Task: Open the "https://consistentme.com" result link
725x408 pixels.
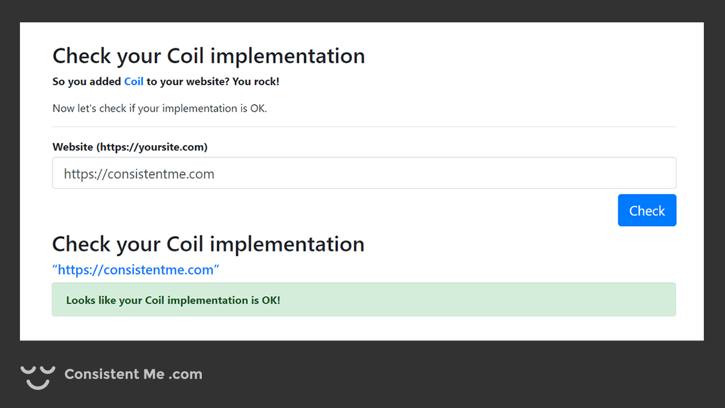Action: click(x=135, y=270)
